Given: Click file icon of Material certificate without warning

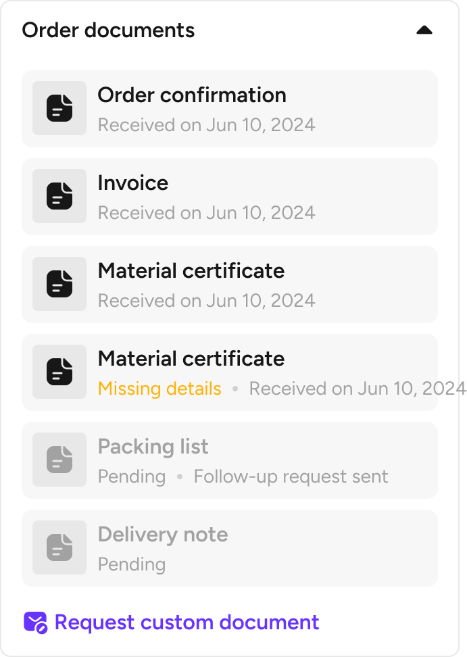Looking at the screenshot, I should click(x=59, y=284).
